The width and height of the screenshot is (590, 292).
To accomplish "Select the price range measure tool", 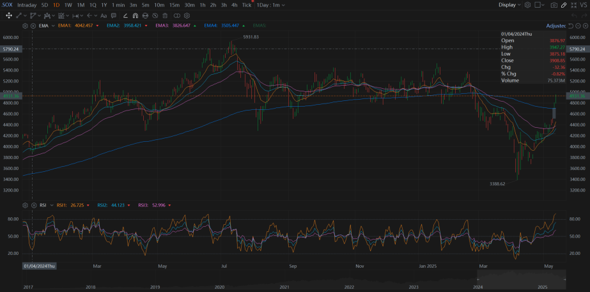I will tap(75, 15).
